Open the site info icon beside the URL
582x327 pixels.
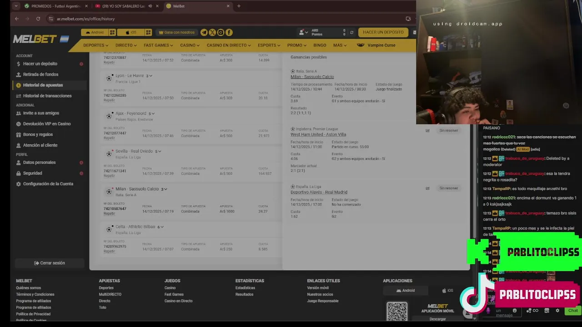(x=51, y=19)
